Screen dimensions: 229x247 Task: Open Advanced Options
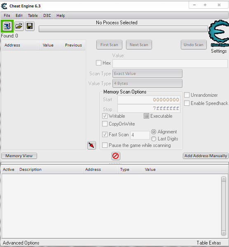tap(21, 243)
